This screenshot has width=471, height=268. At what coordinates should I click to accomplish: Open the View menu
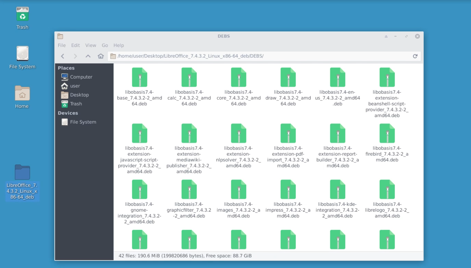pyautogui.click(x=91, y=45)
